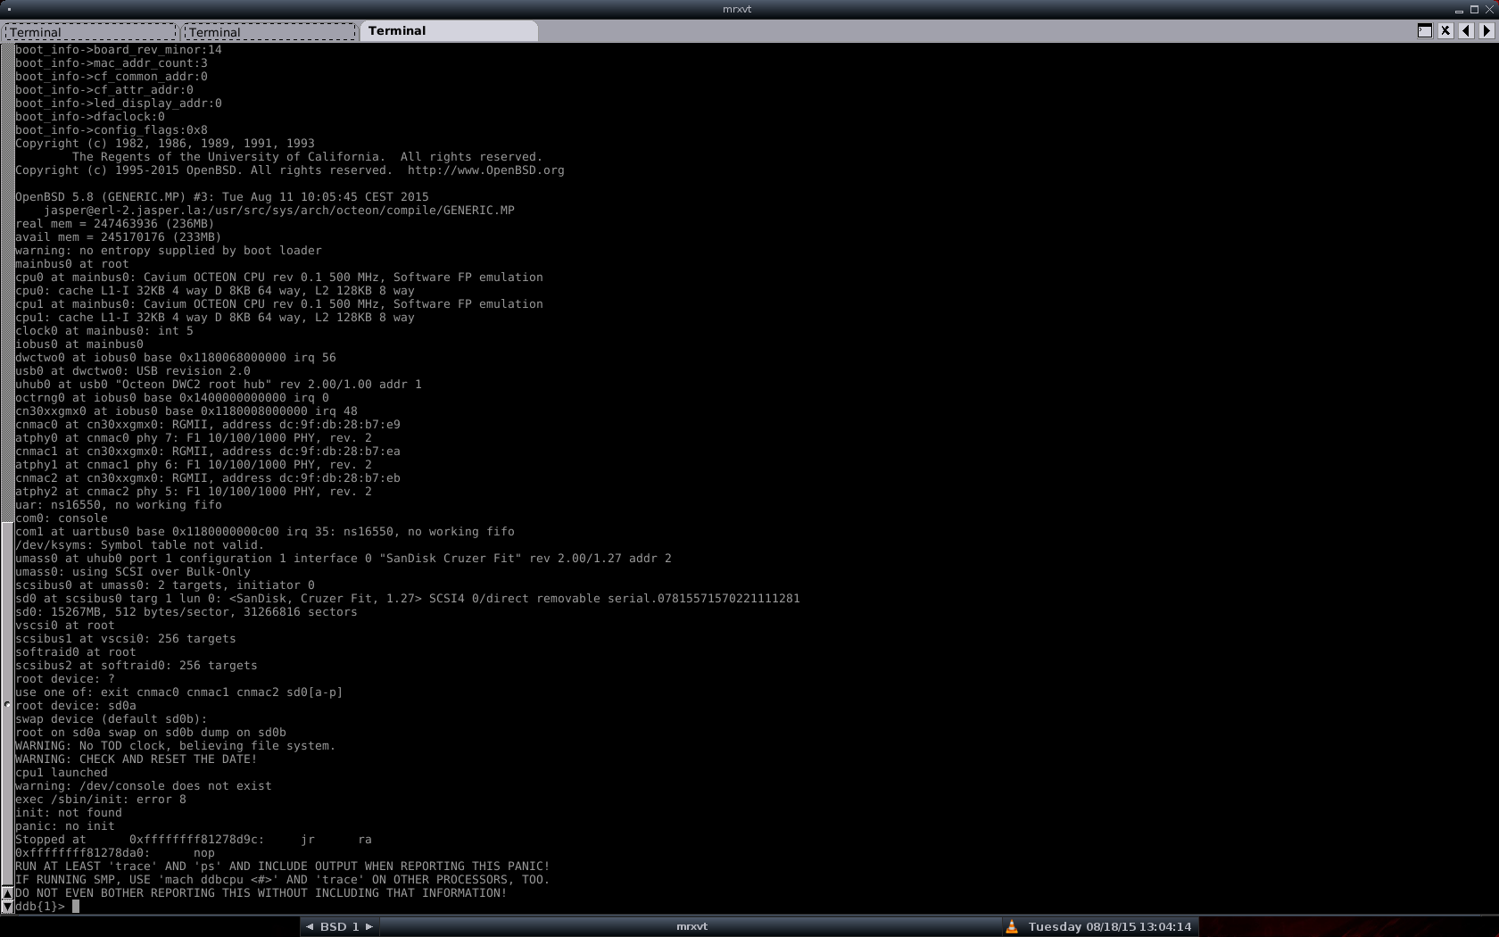Click the 'OpenBSD 5.8 (GENERIC.MP) #3' line
Viewport: 1499px width, 937px height.
click(x=222, y=197)
